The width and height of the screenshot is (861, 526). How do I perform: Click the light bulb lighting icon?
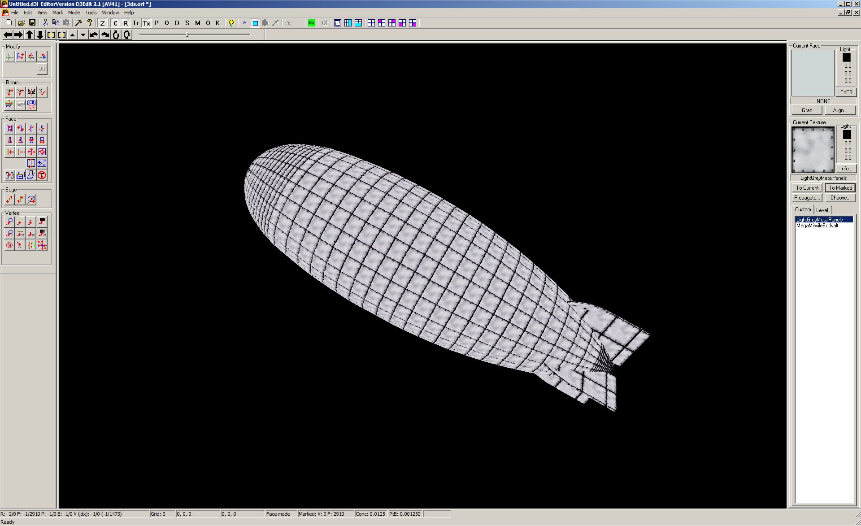point(231,23)
